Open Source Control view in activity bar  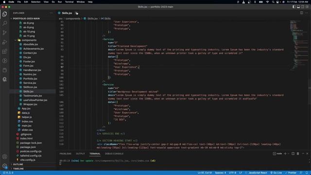coord(4,33)
